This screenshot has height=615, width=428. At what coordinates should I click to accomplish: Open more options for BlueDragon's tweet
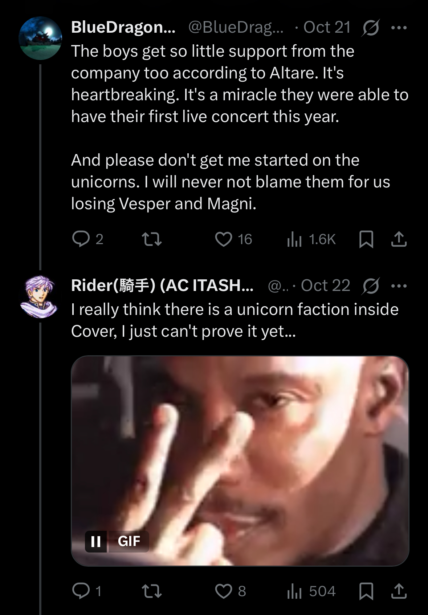pyautogui.click(x=399, y=28)
